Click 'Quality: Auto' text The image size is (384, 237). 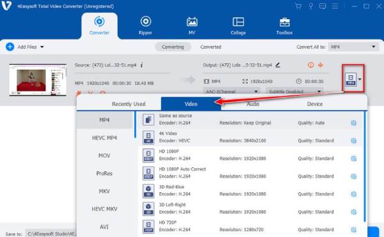point(311,123)
